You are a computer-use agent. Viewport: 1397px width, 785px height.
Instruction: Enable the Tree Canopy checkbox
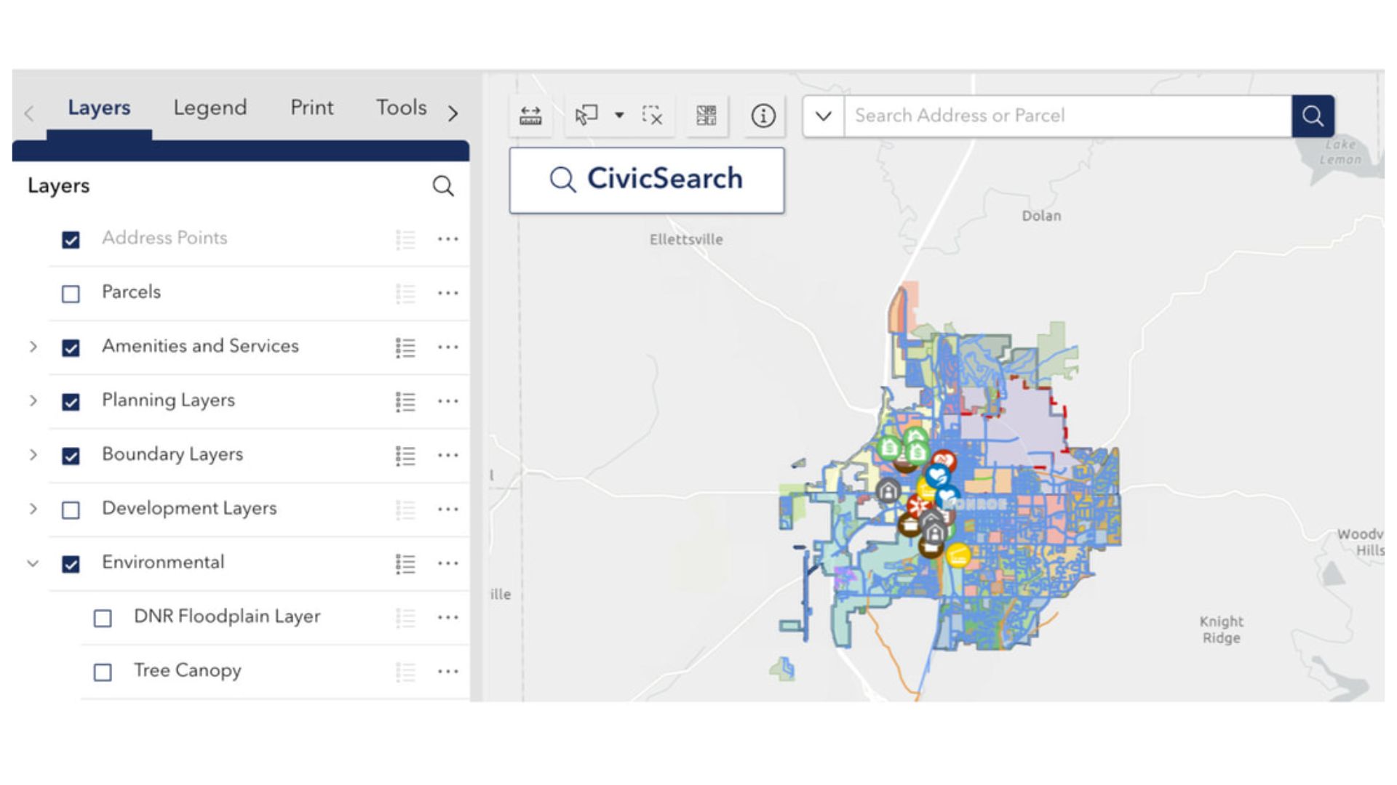(103, 672)
